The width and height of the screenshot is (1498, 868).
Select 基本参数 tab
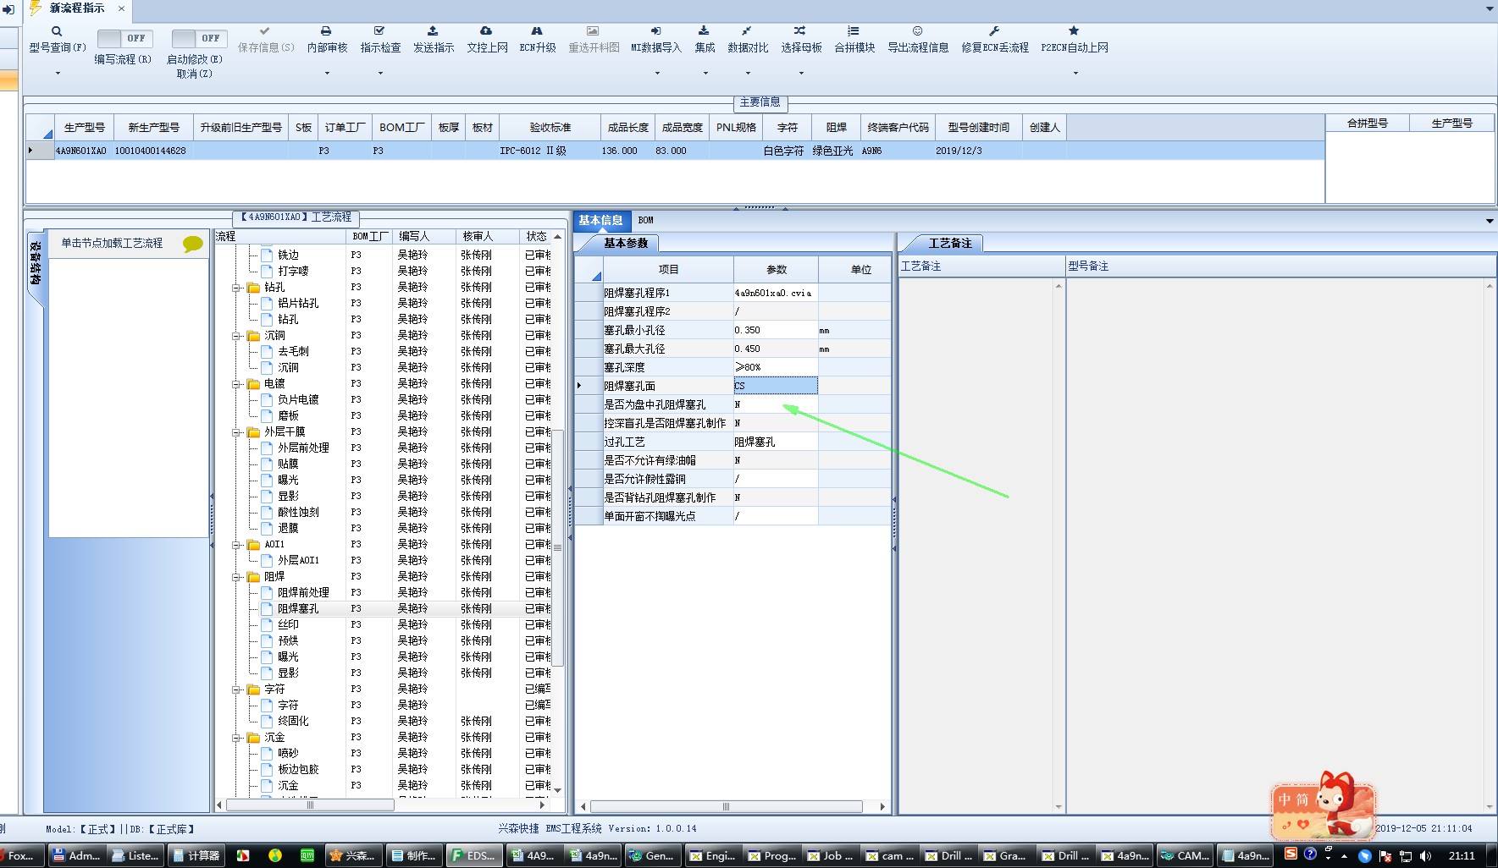[x=626, y=243]
